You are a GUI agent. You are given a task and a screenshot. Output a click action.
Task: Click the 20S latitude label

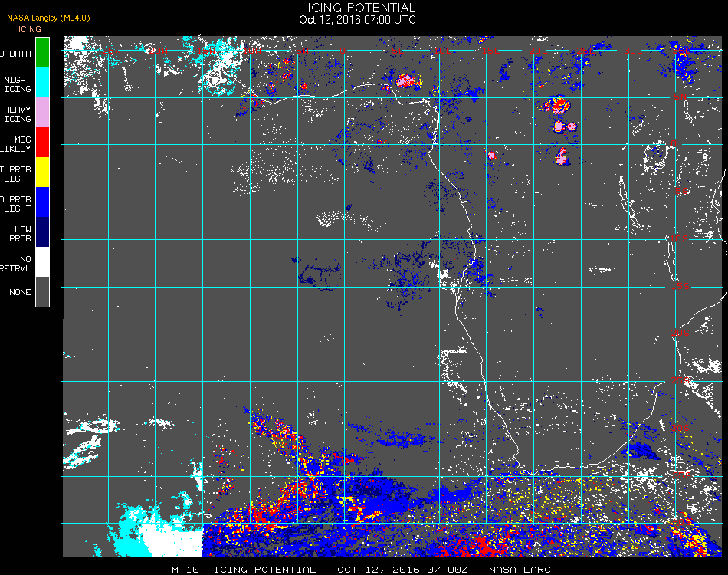click(680, 333)
